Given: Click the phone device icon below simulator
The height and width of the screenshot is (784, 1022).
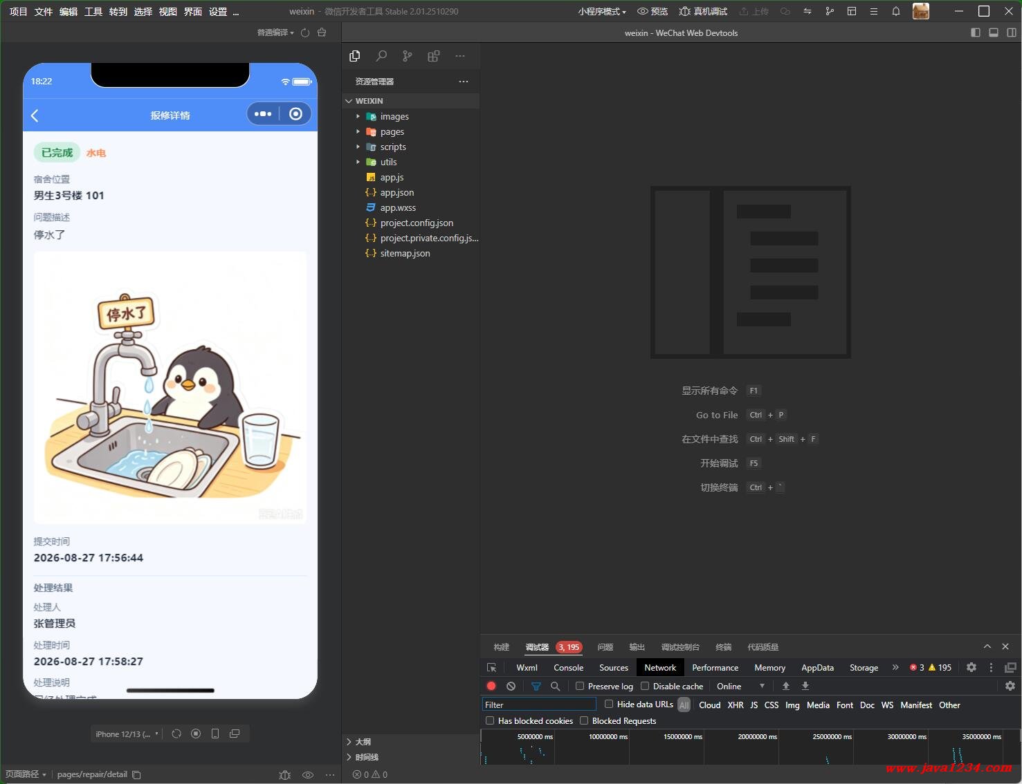Looking at the screenshot, I should pyautogui.click(x=215, y=734).
